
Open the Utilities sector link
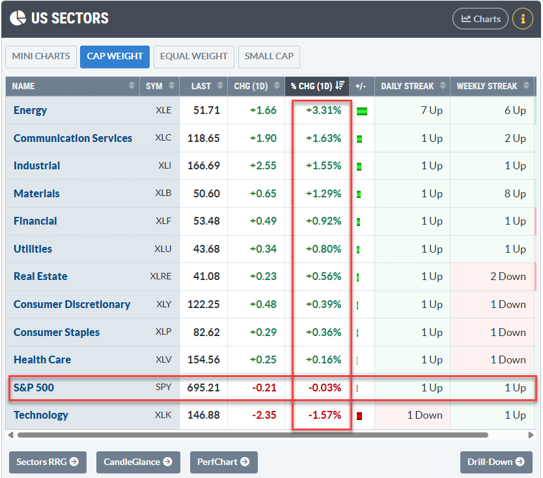[33, 249]
